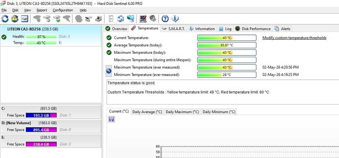
Task: Open the Configuration menu
Action: coord(63,10)
